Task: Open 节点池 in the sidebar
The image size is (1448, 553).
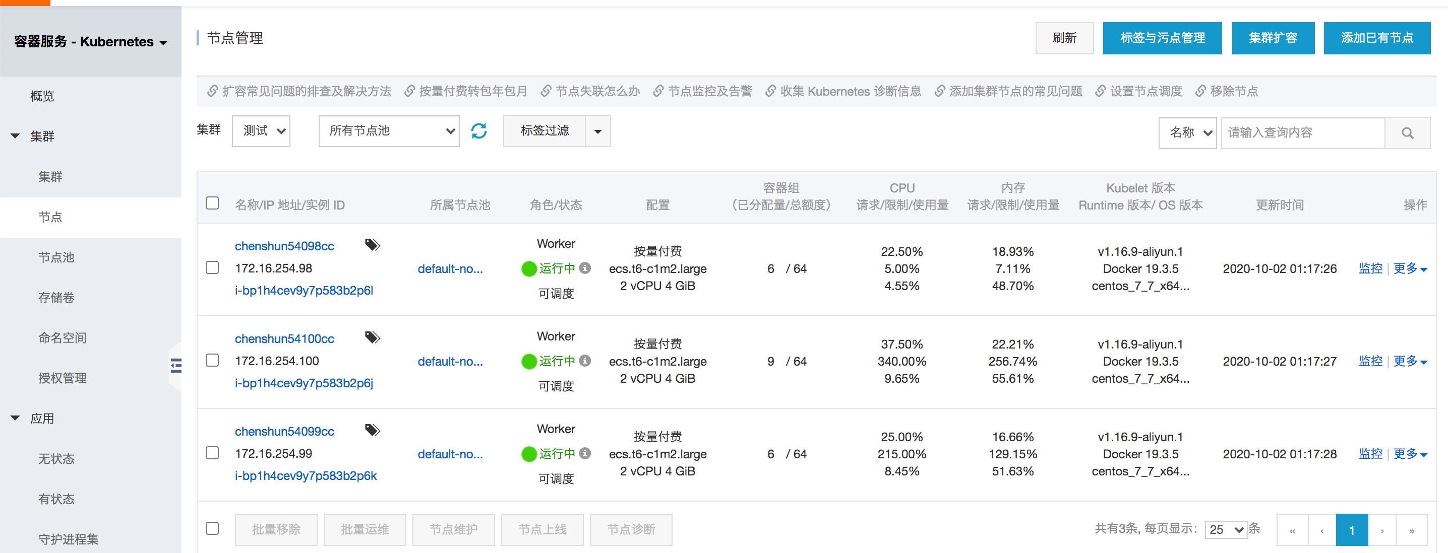Action: [x=56, y=257]
